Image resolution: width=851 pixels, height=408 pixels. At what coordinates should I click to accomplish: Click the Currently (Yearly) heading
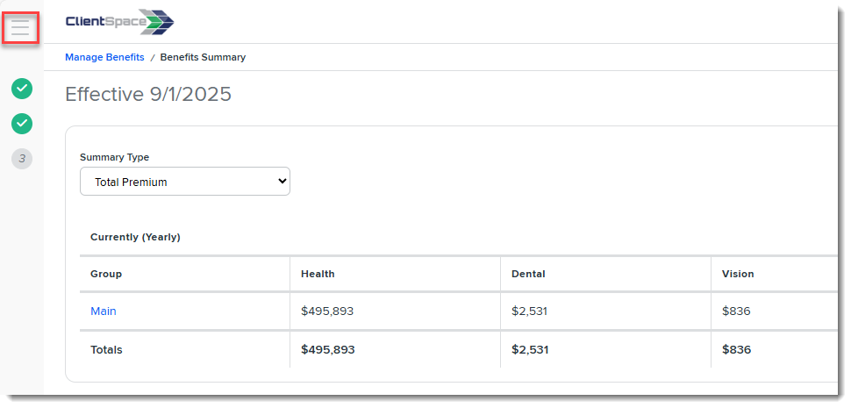pyautogui.click(x=135, y=237)
